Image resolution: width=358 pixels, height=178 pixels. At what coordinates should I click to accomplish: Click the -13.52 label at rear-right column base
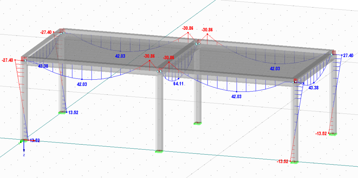321,133
